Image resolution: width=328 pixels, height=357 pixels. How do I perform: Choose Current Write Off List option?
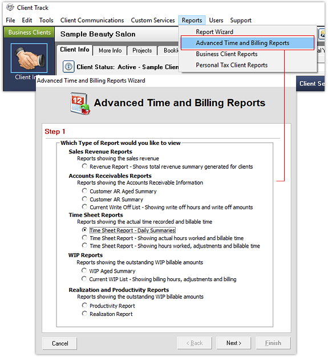84,207
